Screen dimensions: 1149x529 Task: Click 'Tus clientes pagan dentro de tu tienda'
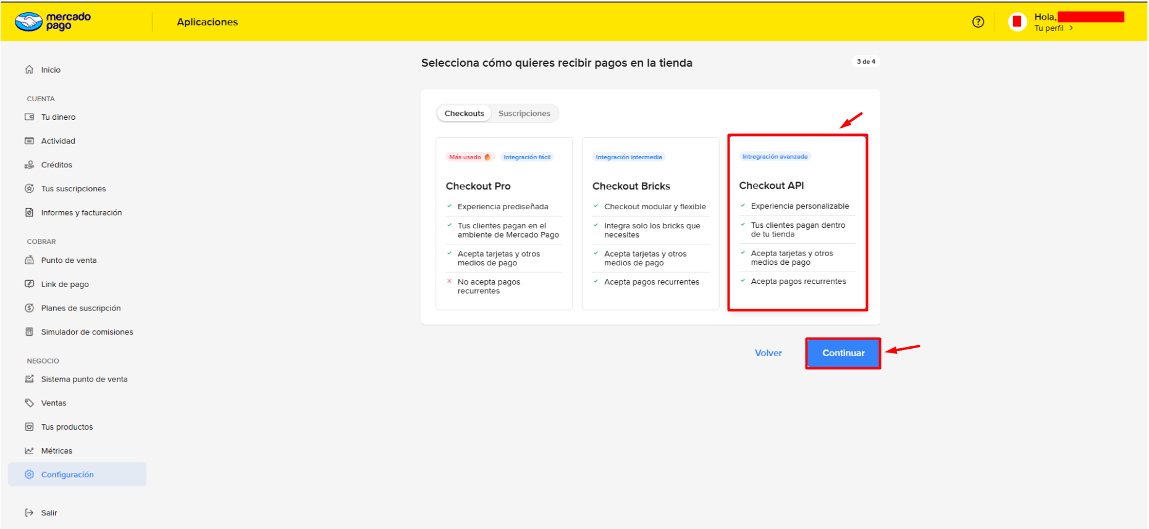(x=798, y=230)
